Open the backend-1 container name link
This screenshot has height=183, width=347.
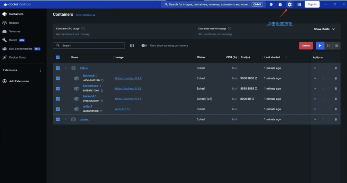[x=90, y=96]
